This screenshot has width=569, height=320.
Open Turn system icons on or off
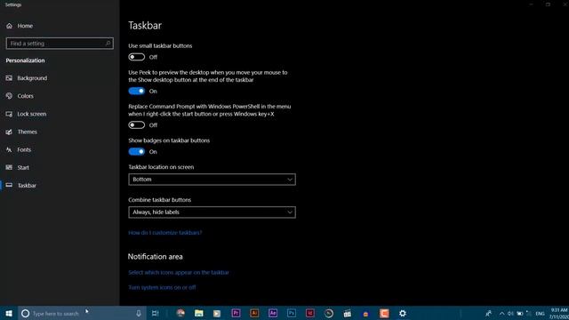tap(162, 287)
